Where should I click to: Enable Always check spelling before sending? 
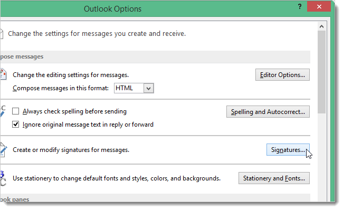click(15, 111)
